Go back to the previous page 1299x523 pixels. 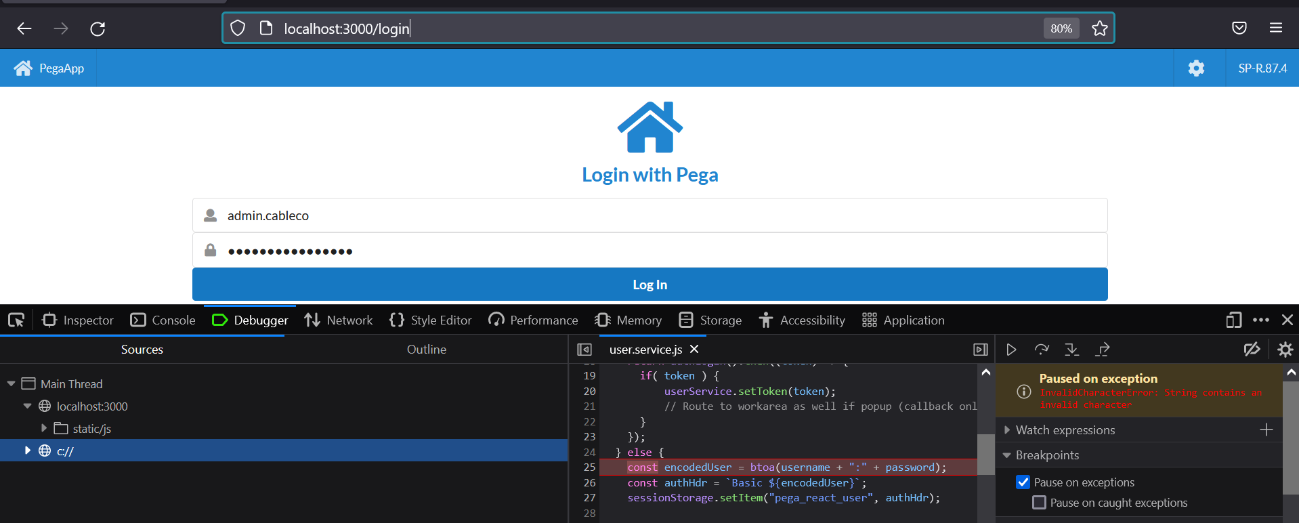24,28
